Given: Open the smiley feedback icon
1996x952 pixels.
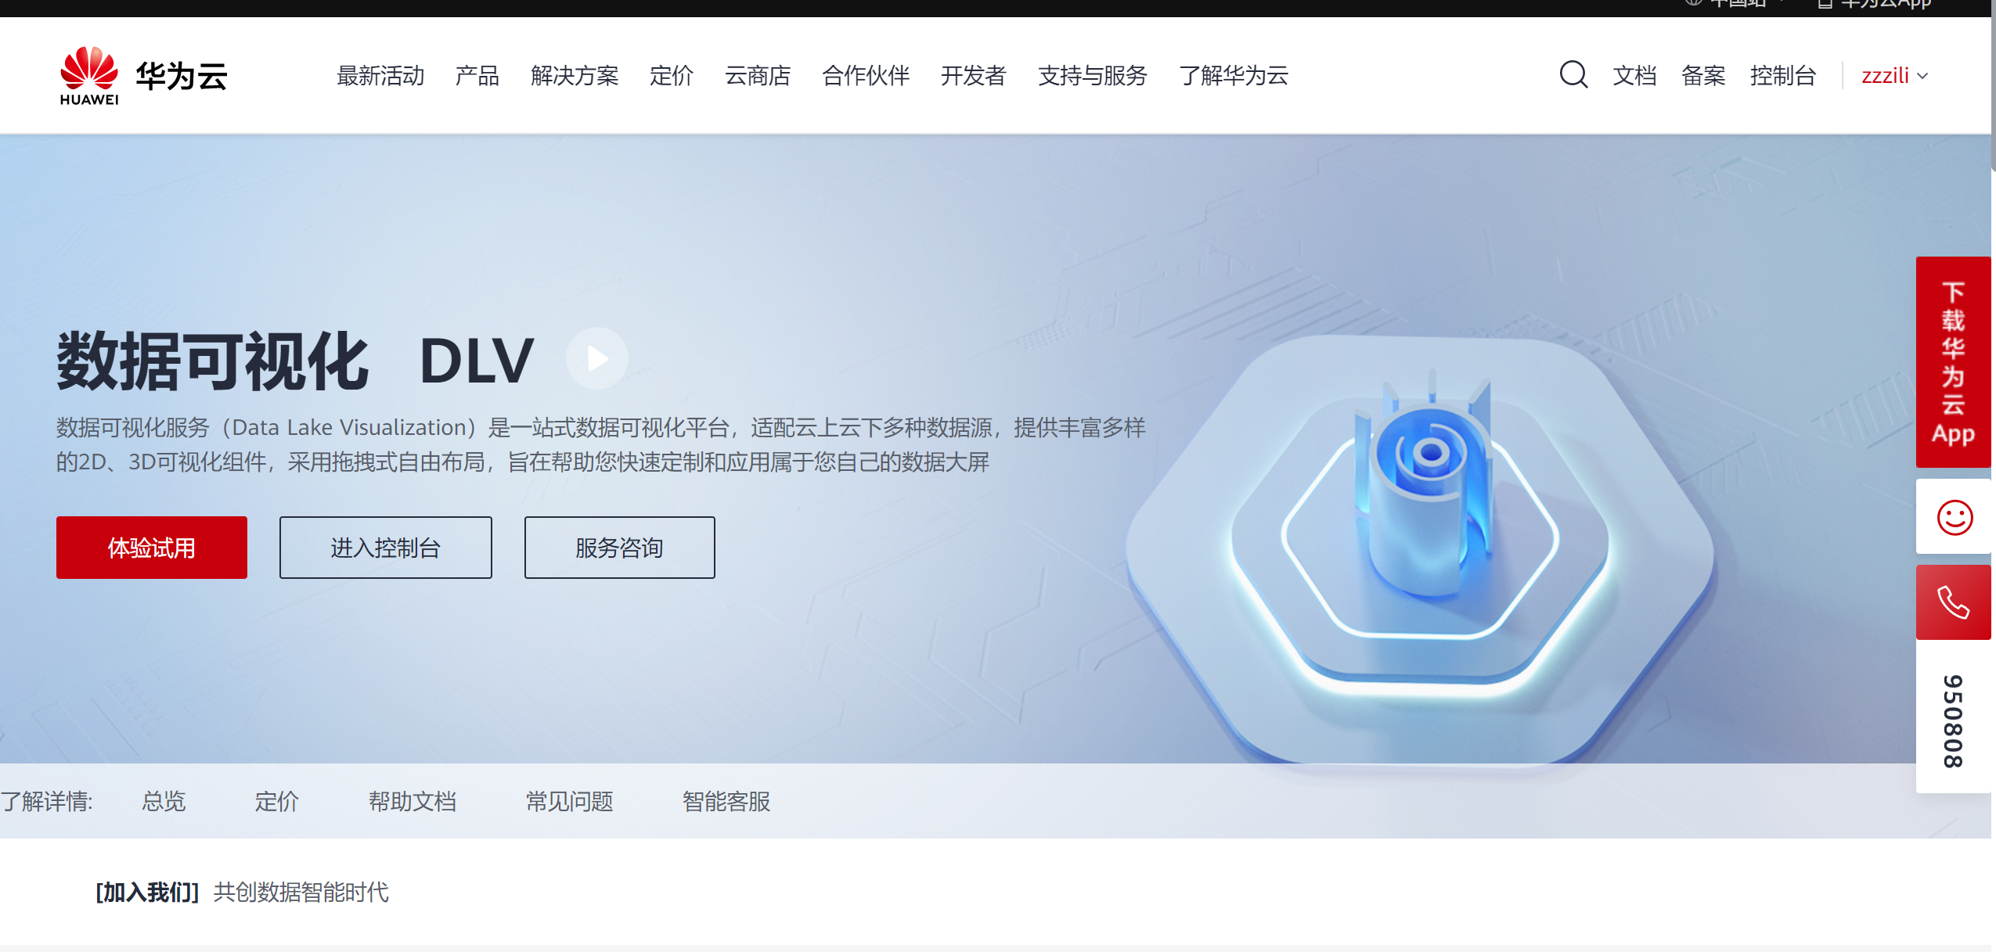Looking at the screenshot, I should (x=1954, y=517).
